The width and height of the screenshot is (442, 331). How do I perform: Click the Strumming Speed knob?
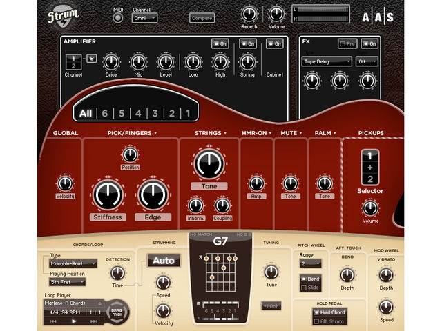pos(163,283)
